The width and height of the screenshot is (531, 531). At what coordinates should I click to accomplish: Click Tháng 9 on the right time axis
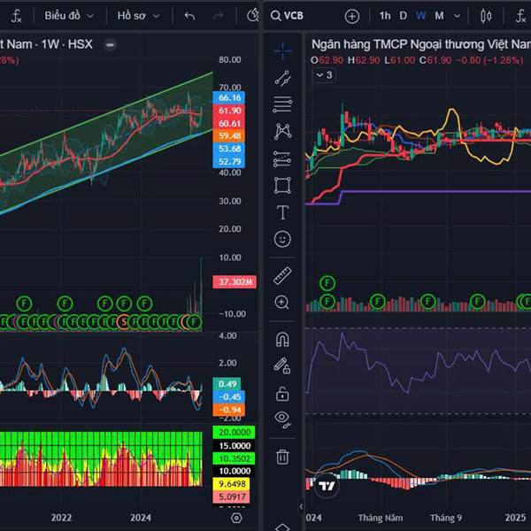point(446,518)
